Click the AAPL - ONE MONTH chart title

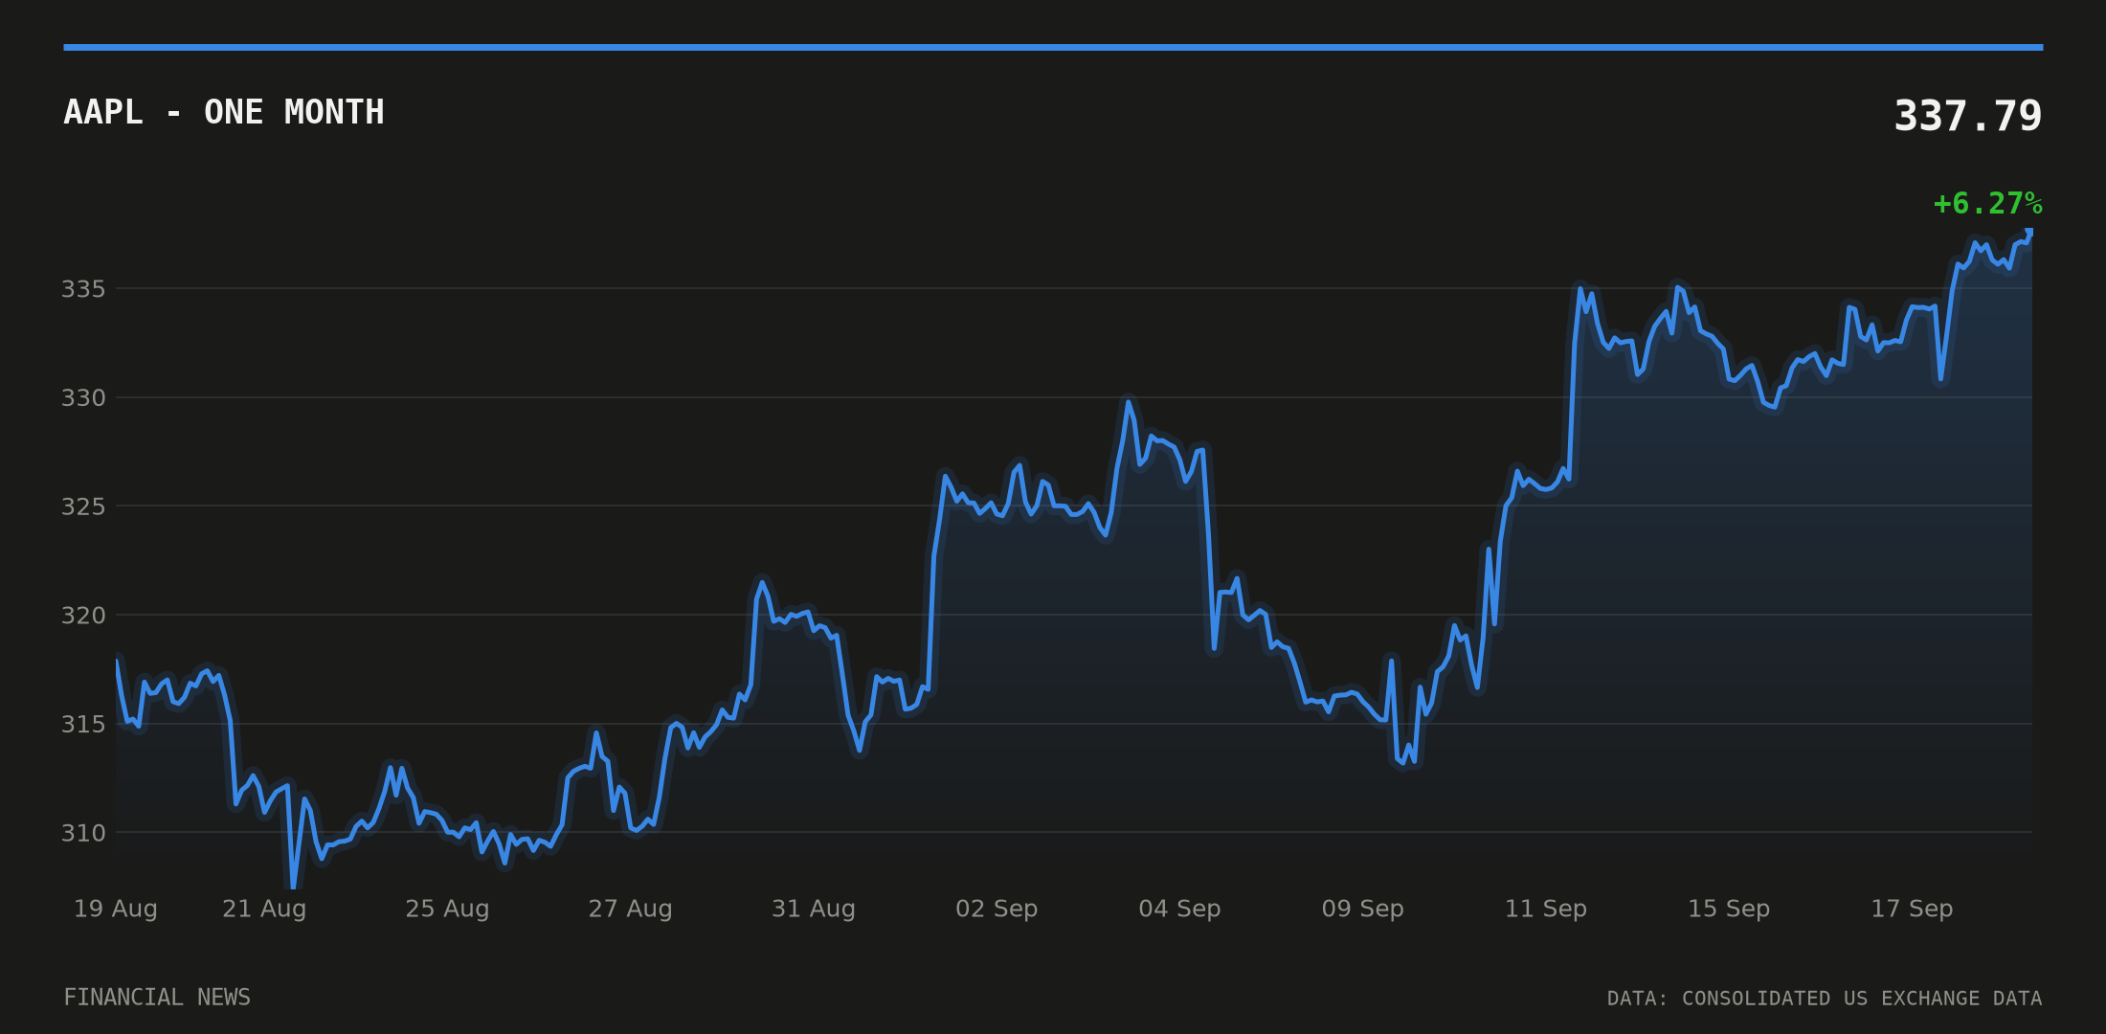pos(224,112)
